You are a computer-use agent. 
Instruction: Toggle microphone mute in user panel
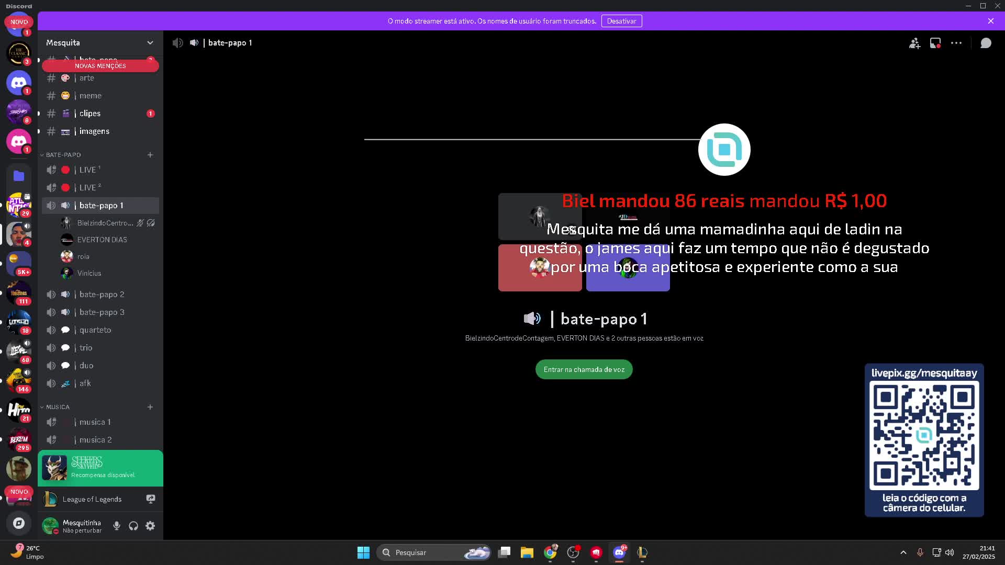[117, 526]
